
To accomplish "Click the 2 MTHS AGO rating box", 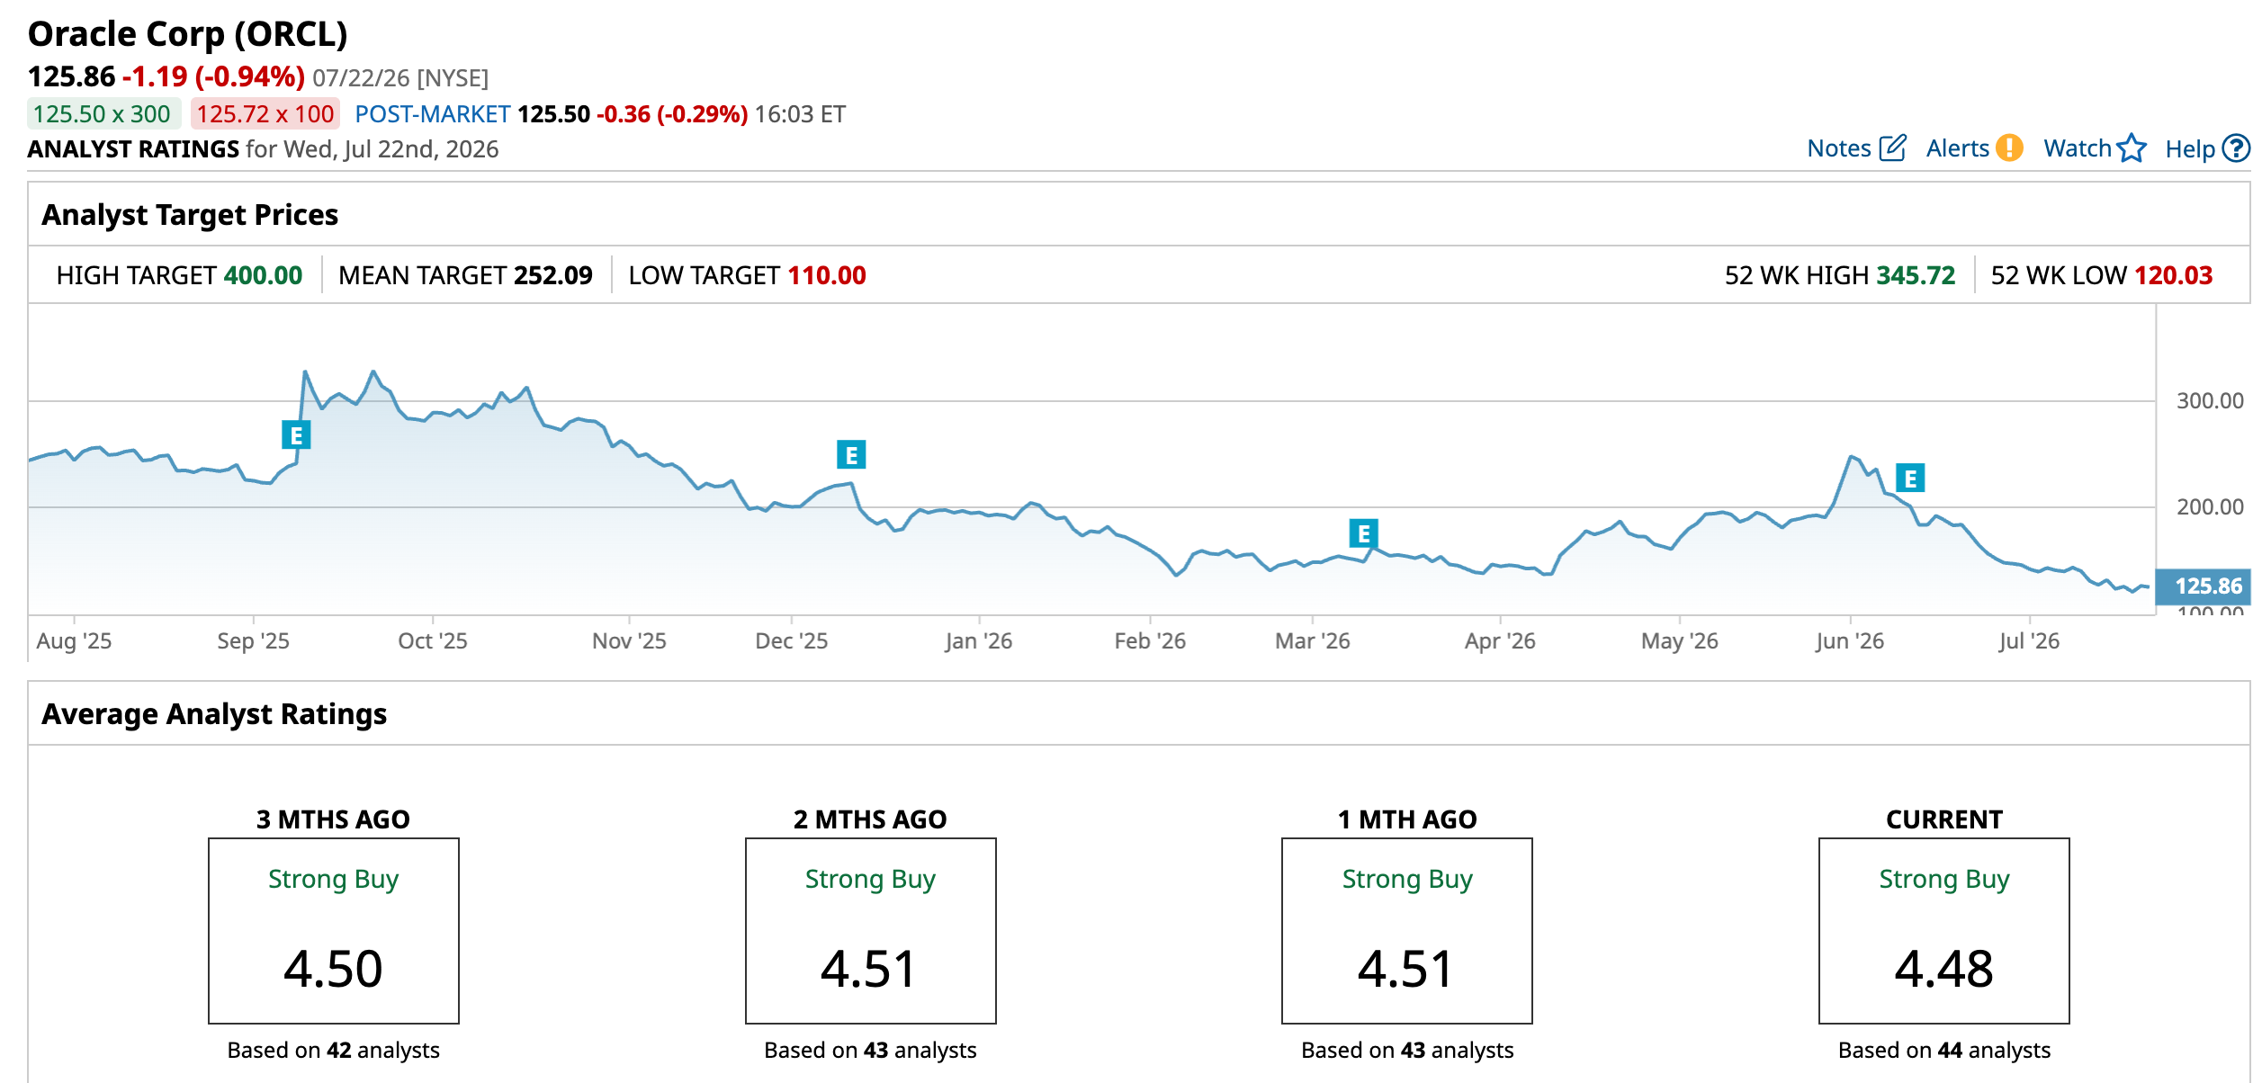I will 871,931.
